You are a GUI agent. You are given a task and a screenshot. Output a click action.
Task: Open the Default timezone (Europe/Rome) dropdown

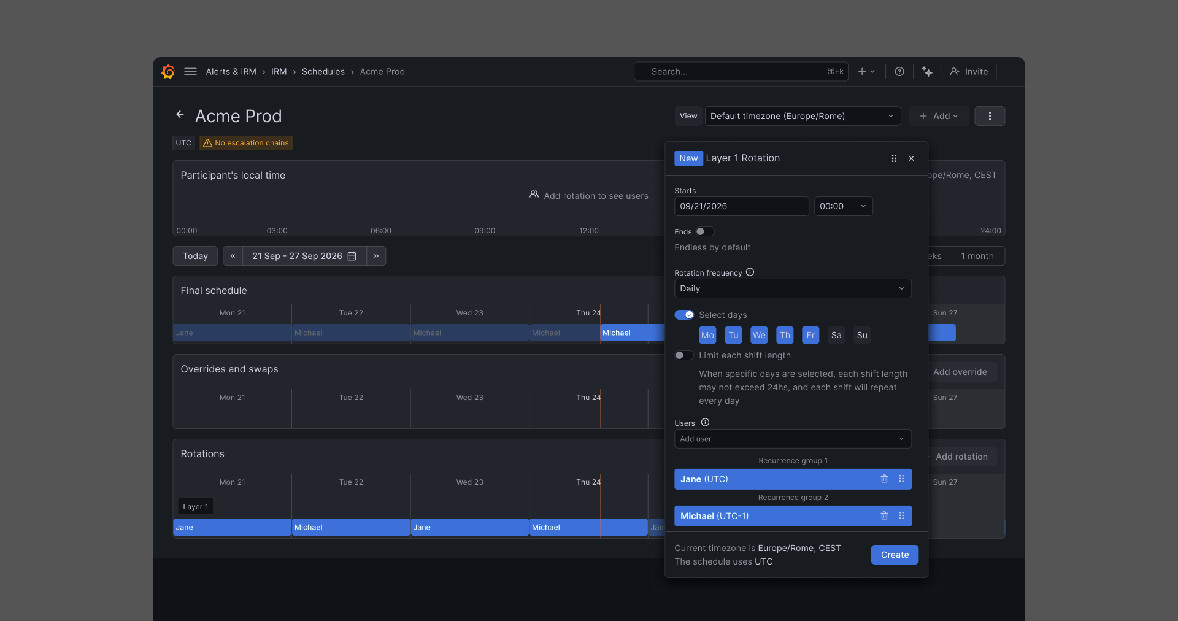click(x=803, y=116)
